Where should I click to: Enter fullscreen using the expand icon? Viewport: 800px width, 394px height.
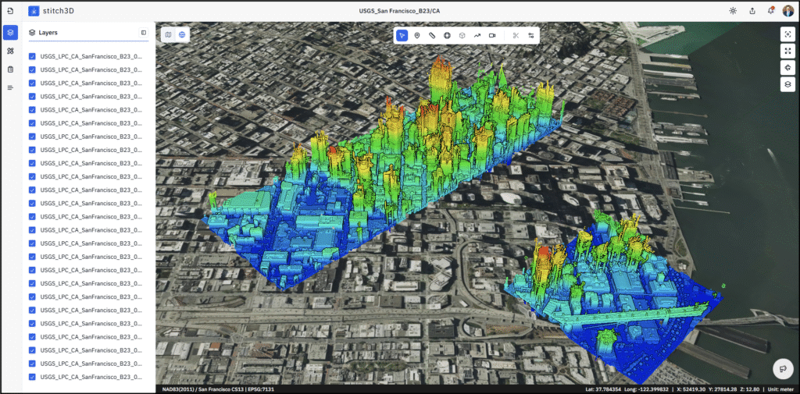click(x=787, y=51)
